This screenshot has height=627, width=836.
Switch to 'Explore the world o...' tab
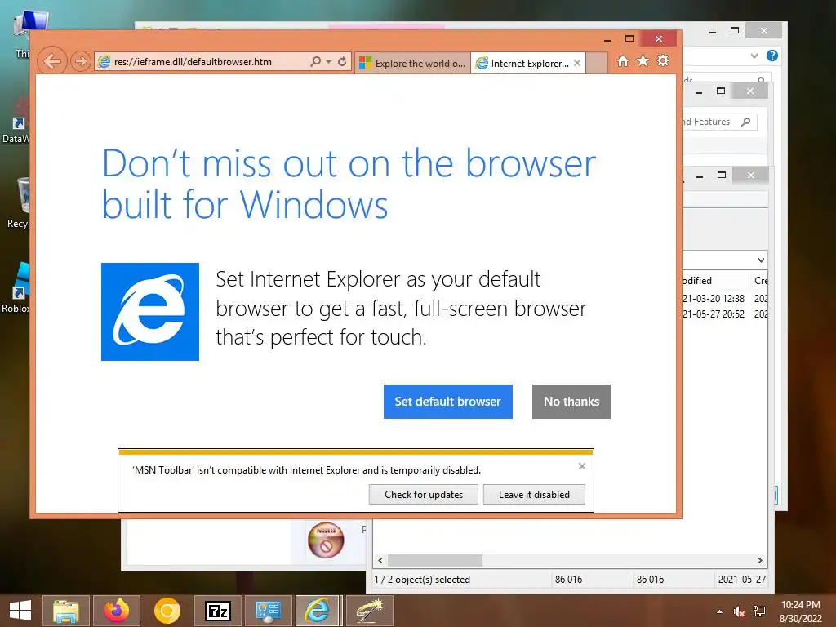point(412,63)
